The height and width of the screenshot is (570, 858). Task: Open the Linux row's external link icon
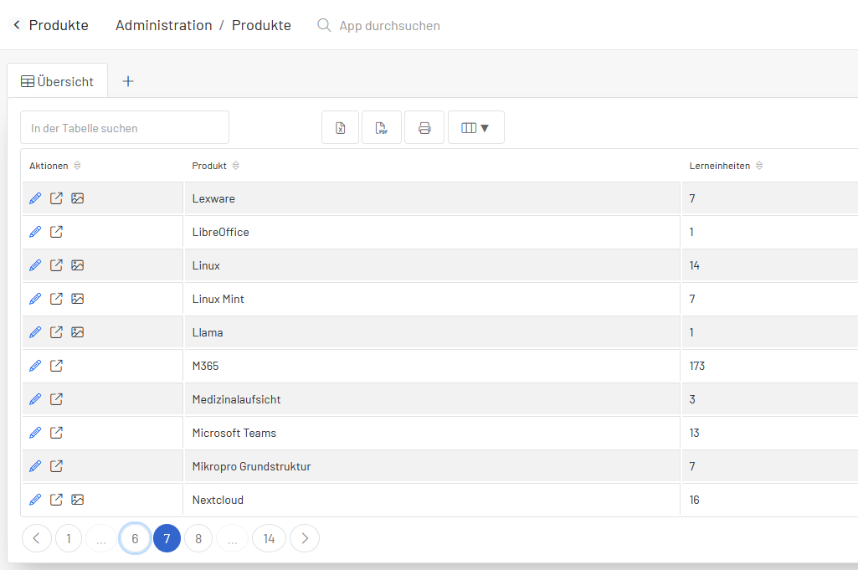[56, 265]
